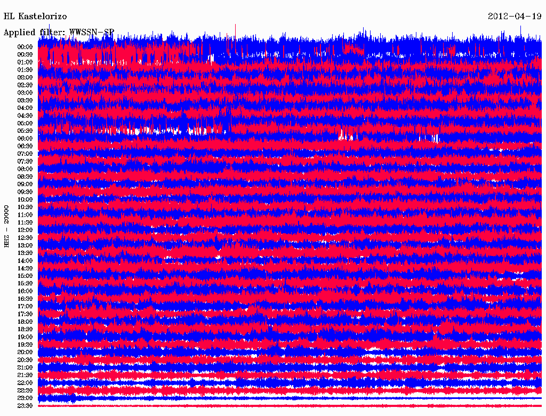The image size is (546, 416).
Task: Select the 20:30 row label
Action: coord(25,360)
